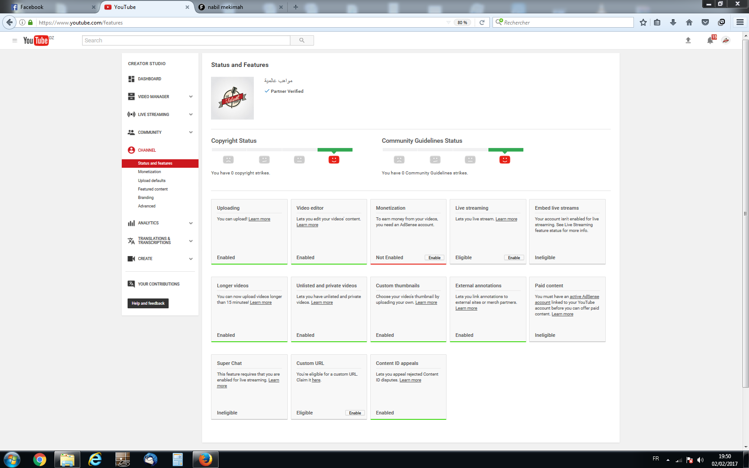Image resolution: width=749 pixels, height=468 pixels.
Task: Open the notifications bell icon
Action: (x=710, y=41)
